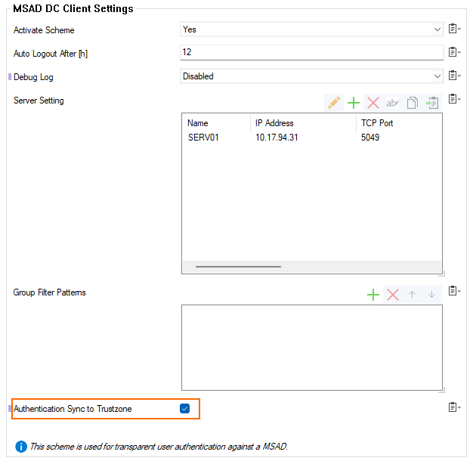Delete the selected group filter pattern

click(x=393, y=295)
